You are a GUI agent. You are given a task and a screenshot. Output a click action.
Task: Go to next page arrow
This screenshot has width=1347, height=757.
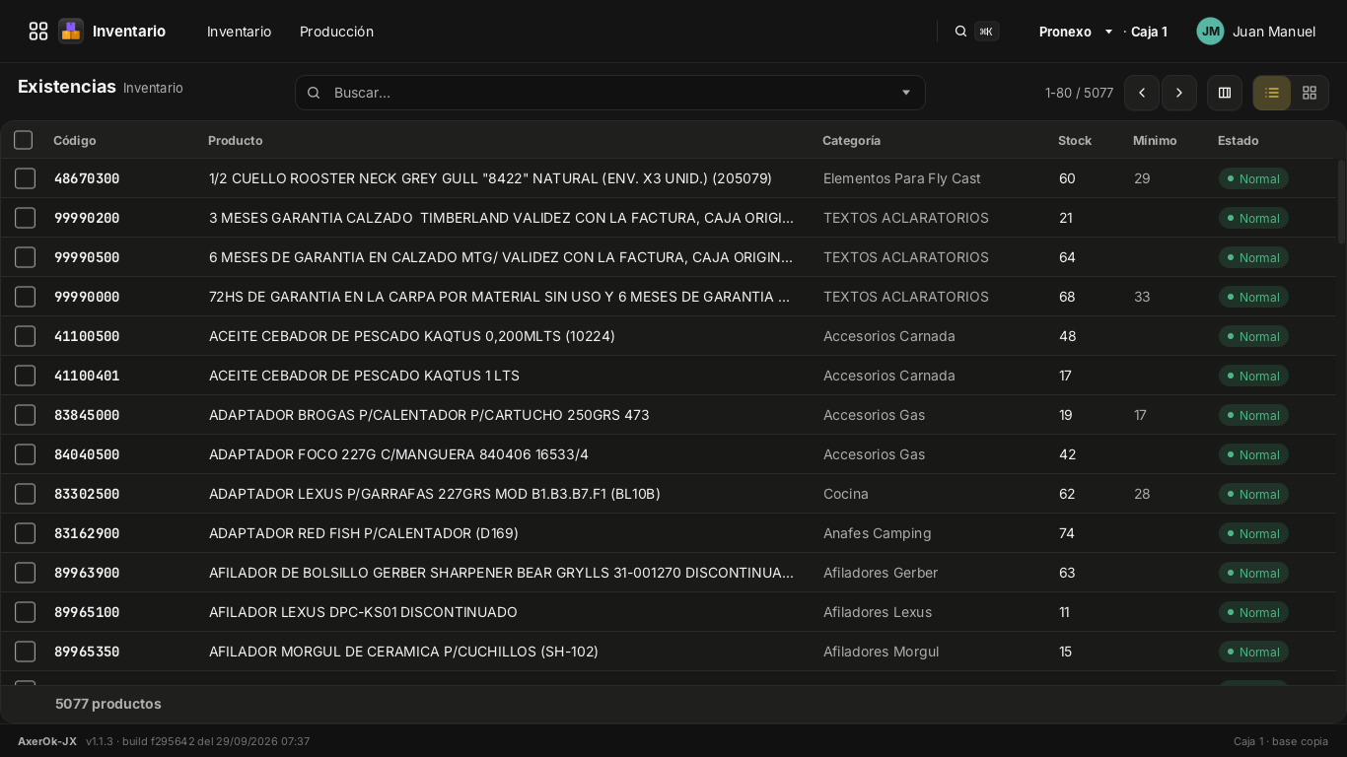[1179, 93]
